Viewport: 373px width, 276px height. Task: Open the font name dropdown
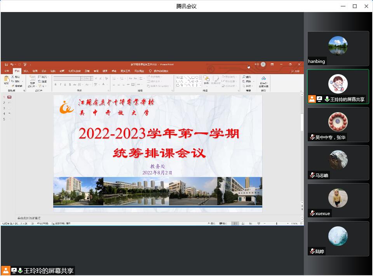point(81,78)
